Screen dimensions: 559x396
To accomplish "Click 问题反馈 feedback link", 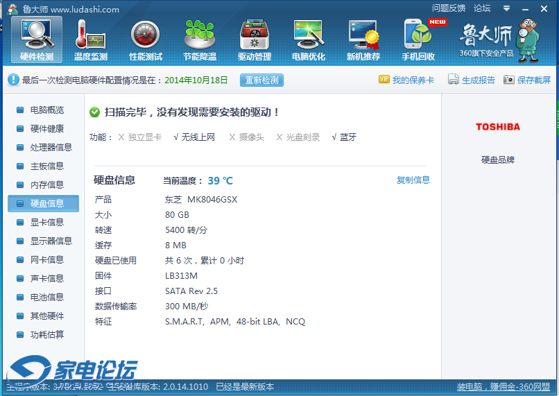I will point(449,8).
